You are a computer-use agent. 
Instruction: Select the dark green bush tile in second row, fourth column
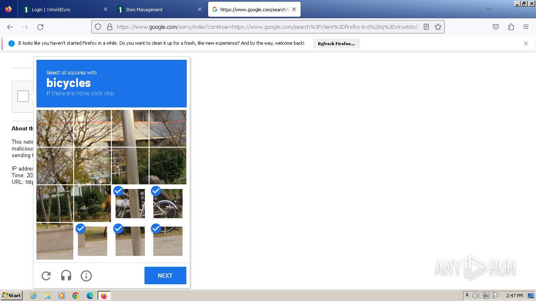(168, 166)
